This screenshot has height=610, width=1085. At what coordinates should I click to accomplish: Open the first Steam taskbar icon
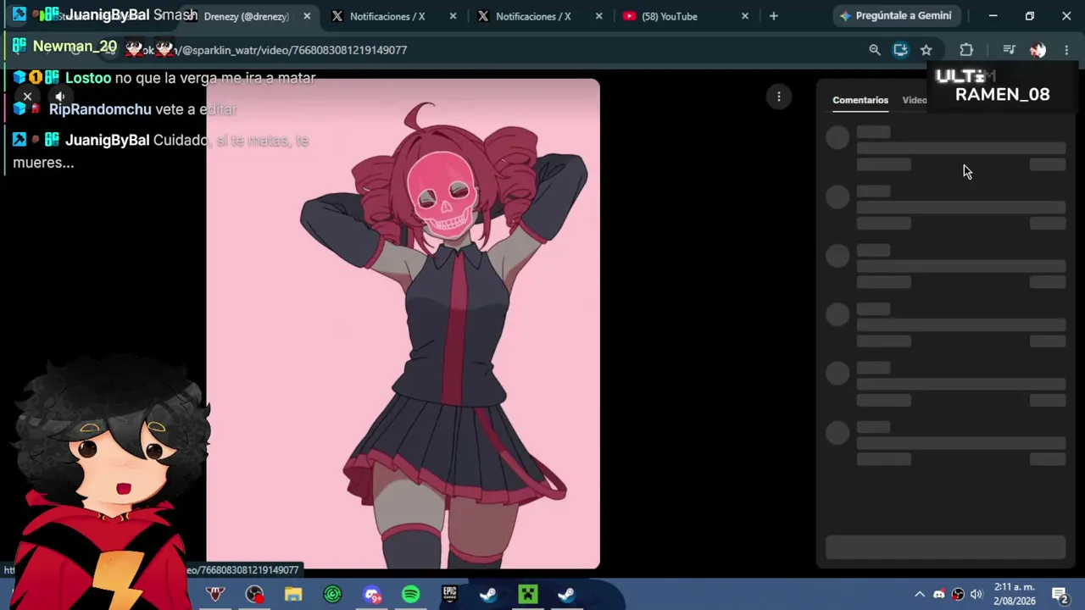point(488,594)
